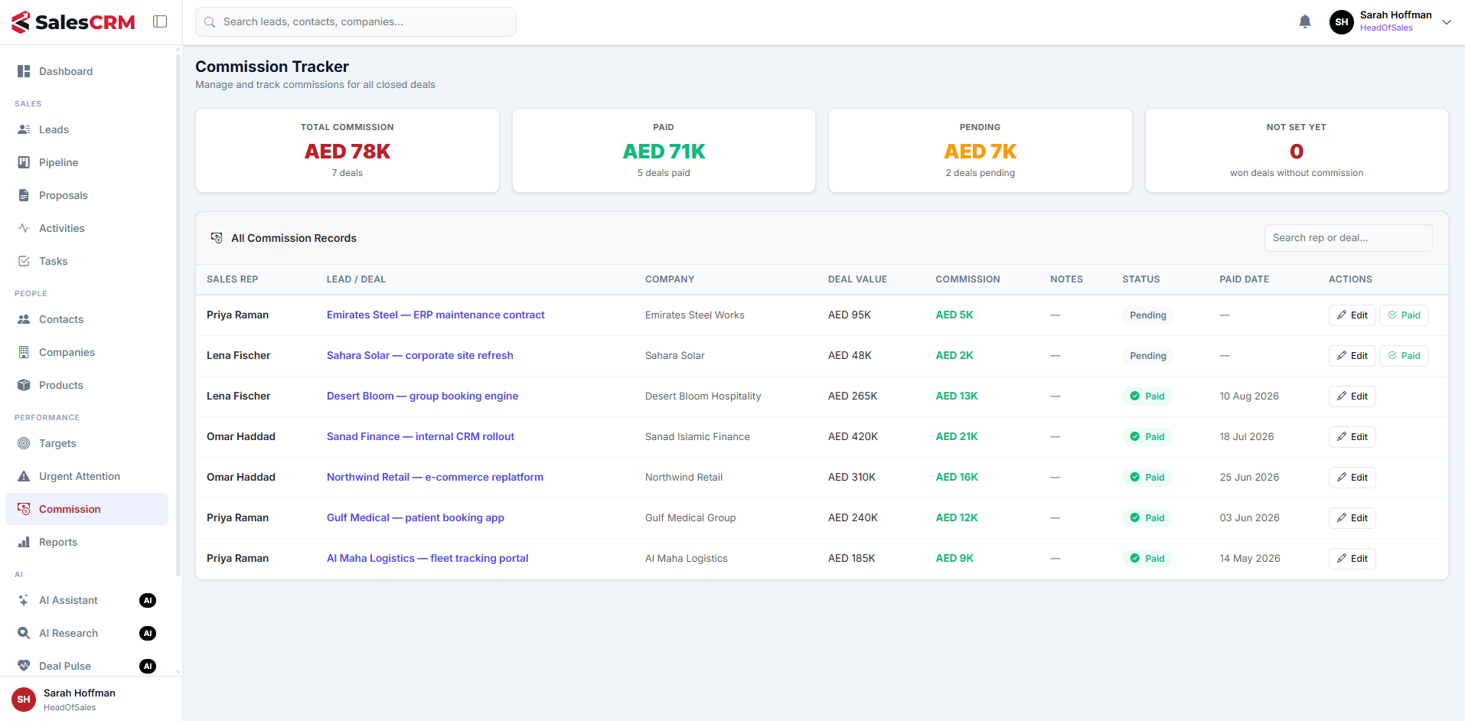Click the Reports bar chart icon

click(x=24, y=542)
